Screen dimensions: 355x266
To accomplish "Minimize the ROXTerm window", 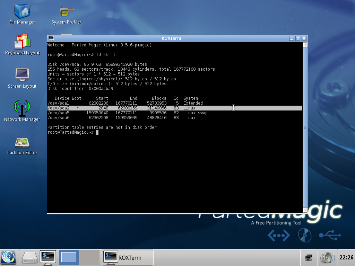I will click(292, 38).
